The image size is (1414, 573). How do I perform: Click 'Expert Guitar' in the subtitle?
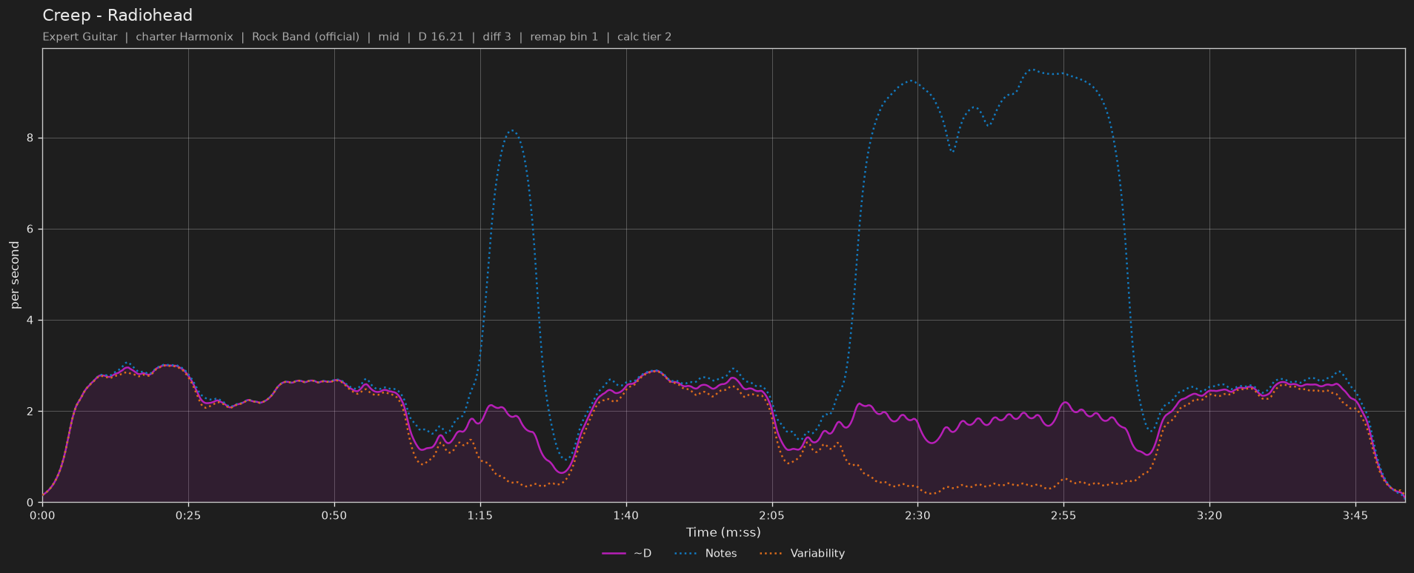pos(80,37)
